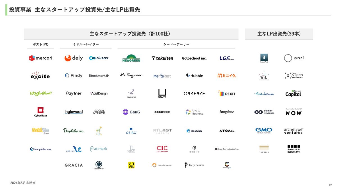Click the MentaRest logo

point(162,75)
